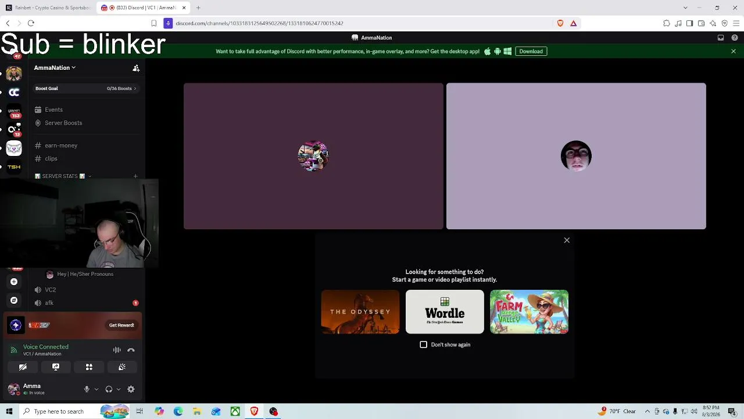Close the activity suggestions panel

click(x=567, y=240)
